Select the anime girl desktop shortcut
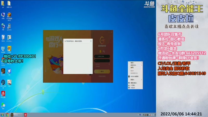This screenshot has height=117, width=208. (9, 83)
